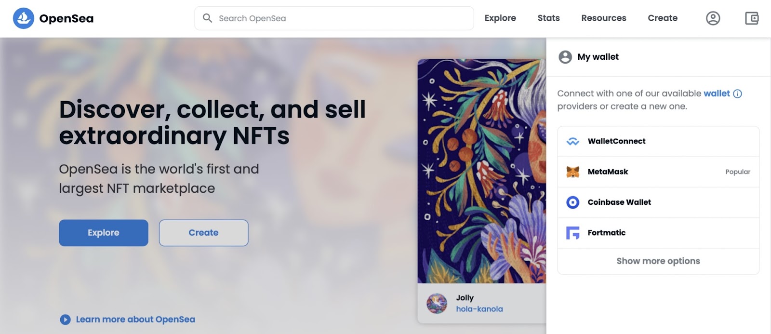
Task: Click the search magnifier icon
Action: click(208, 18)
